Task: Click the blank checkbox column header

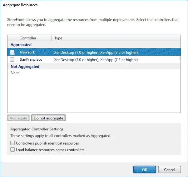Action: coord(12,38)
